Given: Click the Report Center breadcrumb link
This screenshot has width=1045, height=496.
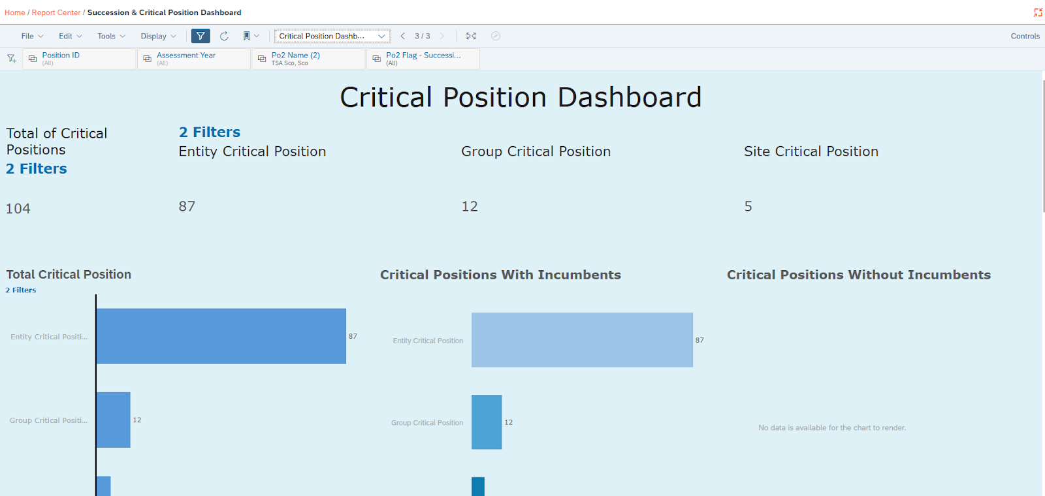Looking at the screenshot, I should 56,12.
